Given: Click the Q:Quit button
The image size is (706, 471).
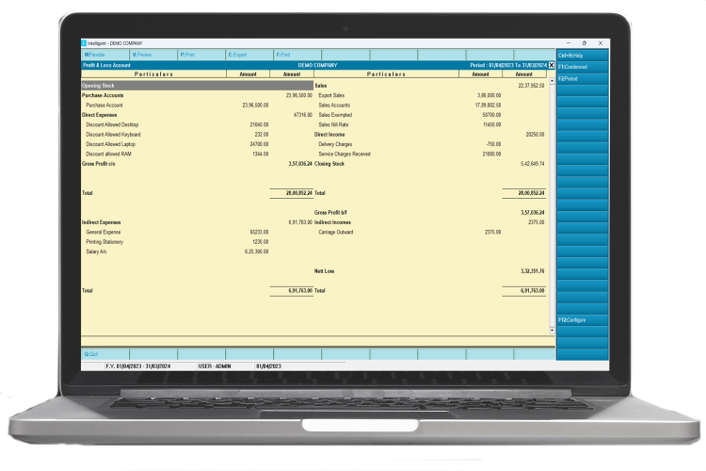Looking at the screenshot, I should click(104, 354).
